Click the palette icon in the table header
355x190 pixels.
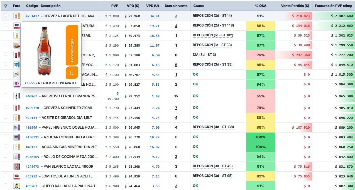point(6,6)
